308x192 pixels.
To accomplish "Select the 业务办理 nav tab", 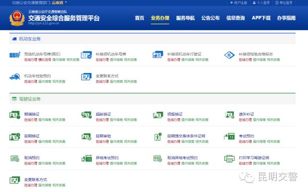I will coord(160,18).
